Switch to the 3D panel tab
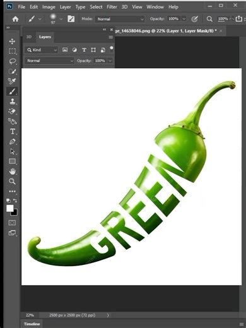Image resolution: width=246 pixels, height=328 pixels. point(29,37)
